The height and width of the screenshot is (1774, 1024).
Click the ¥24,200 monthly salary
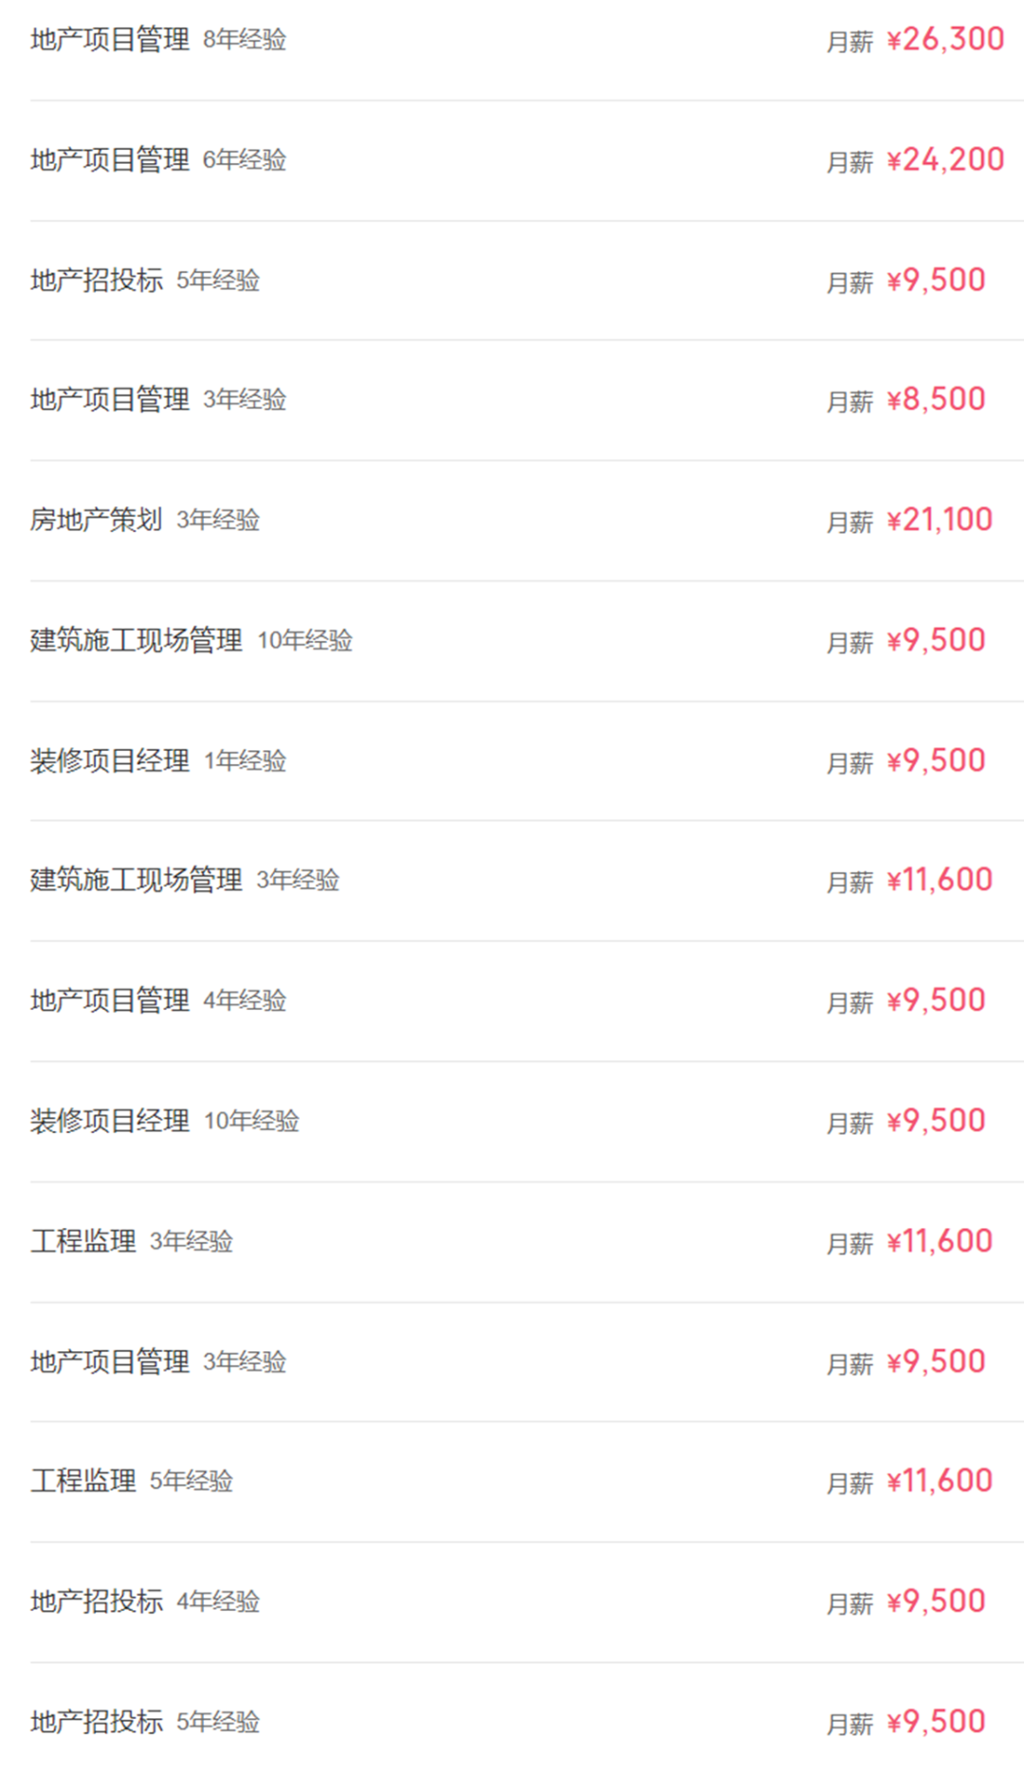click(945, 160)
